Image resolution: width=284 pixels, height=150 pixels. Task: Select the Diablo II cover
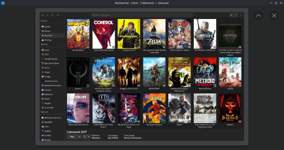[230, 108]
